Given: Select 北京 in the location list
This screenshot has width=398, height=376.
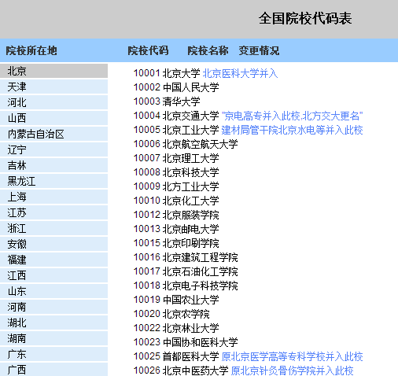Looking at the screenshot, I should point(53,71).
